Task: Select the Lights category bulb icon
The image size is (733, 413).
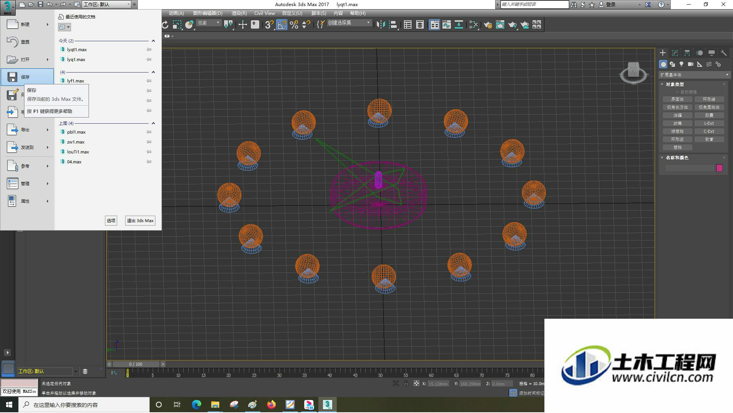Action: pos(681,64)
